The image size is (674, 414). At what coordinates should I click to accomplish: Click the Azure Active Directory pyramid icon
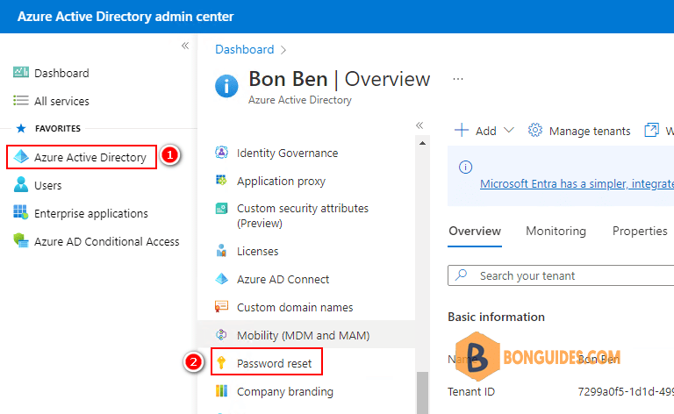(x=21, y=157)
